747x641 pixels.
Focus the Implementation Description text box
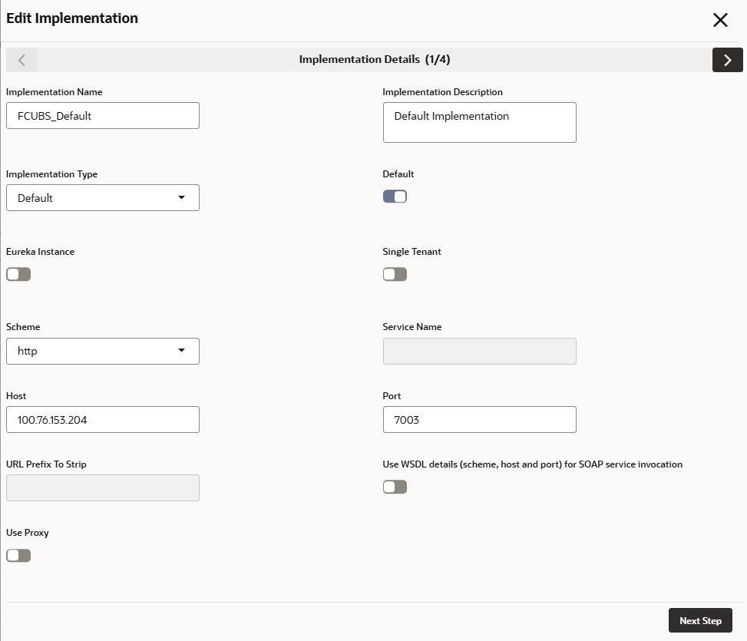coord(479,123)
